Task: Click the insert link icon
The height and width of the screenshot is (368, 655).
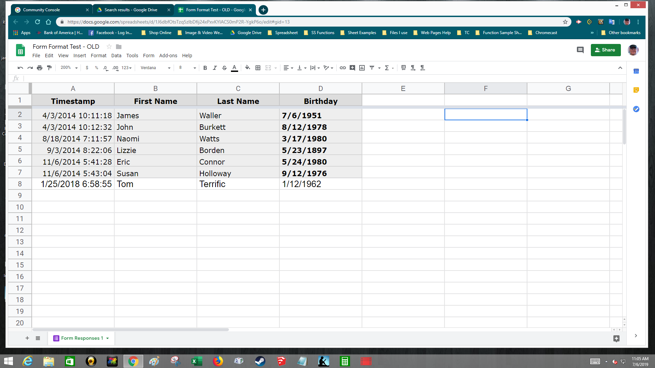Action: click(343, 68)
